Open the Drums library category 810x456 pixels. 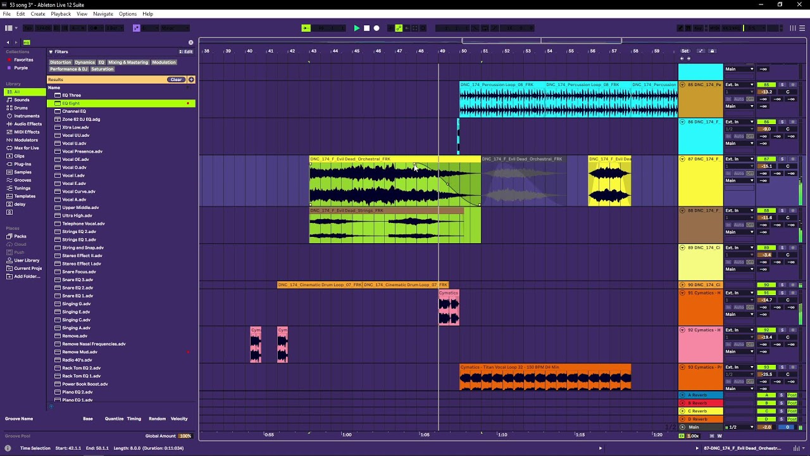click(21, 108)
